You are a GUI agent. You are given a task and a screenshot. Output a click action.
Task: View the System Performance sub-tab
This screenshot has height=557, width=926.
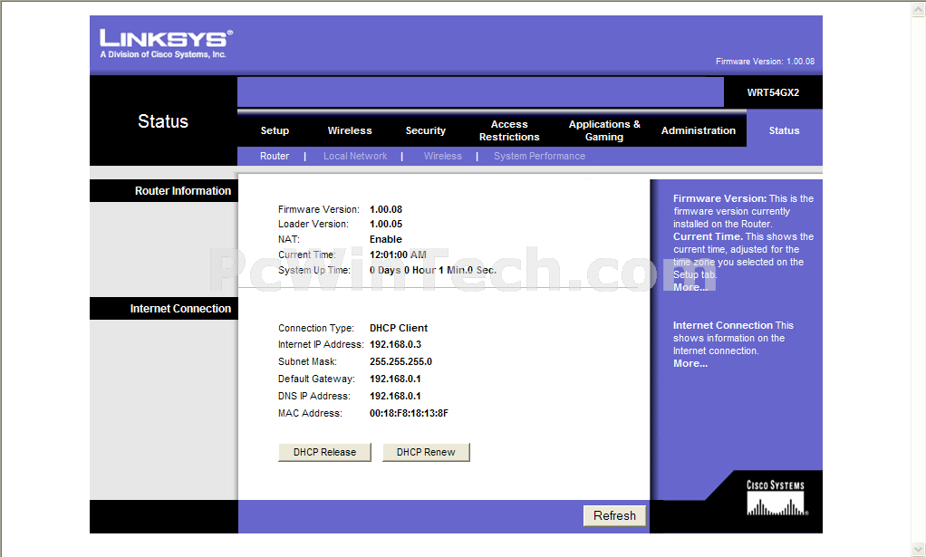[539, 156]
